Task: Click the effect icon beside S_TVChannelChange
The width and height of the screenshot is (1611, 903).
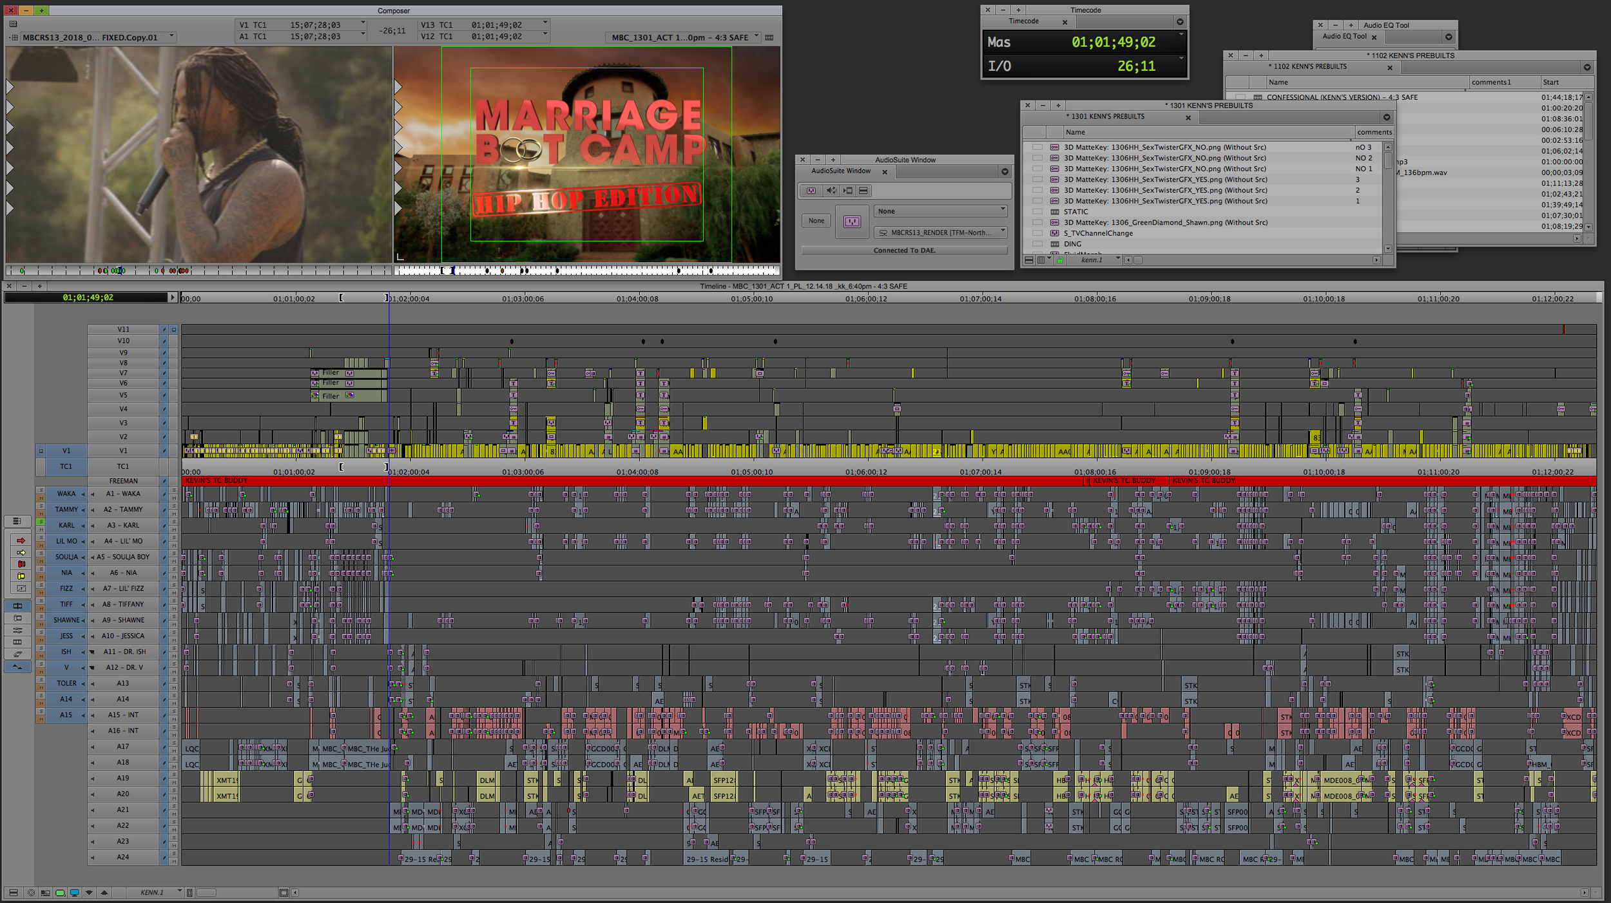Action: [x=1054, y=233]
